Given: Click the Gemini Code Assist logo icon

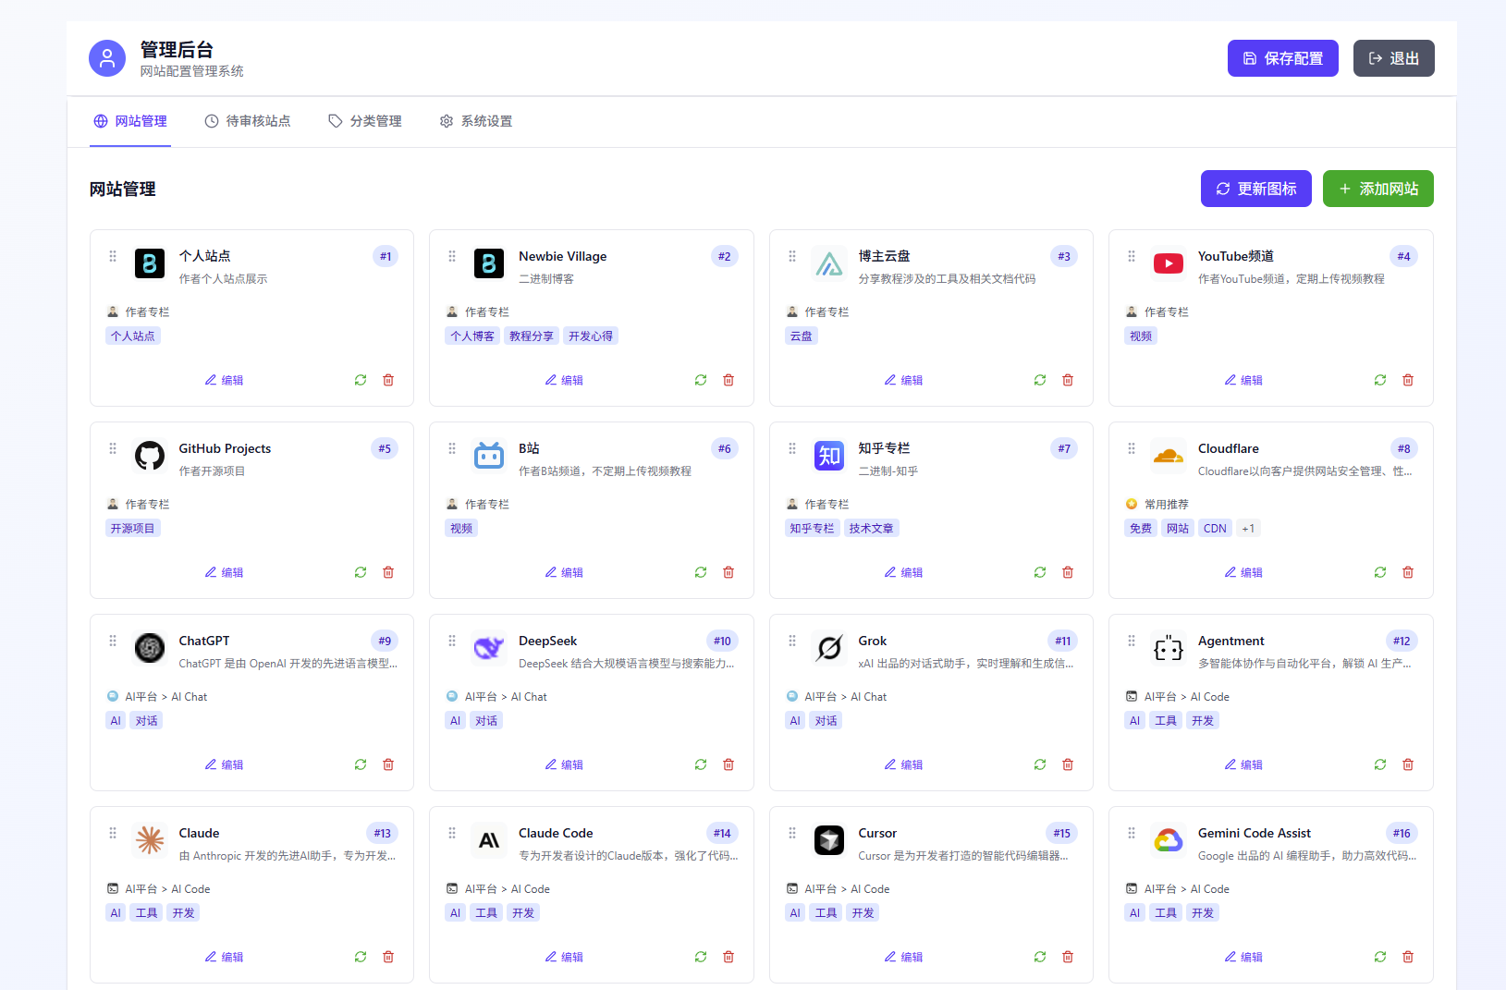Looking at the screenshot, I should [1168, 840].
